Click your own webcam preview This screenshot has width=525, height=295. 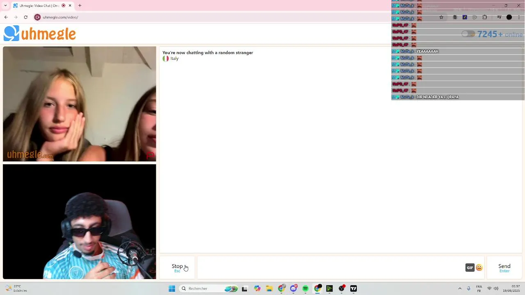coord(79,222)
